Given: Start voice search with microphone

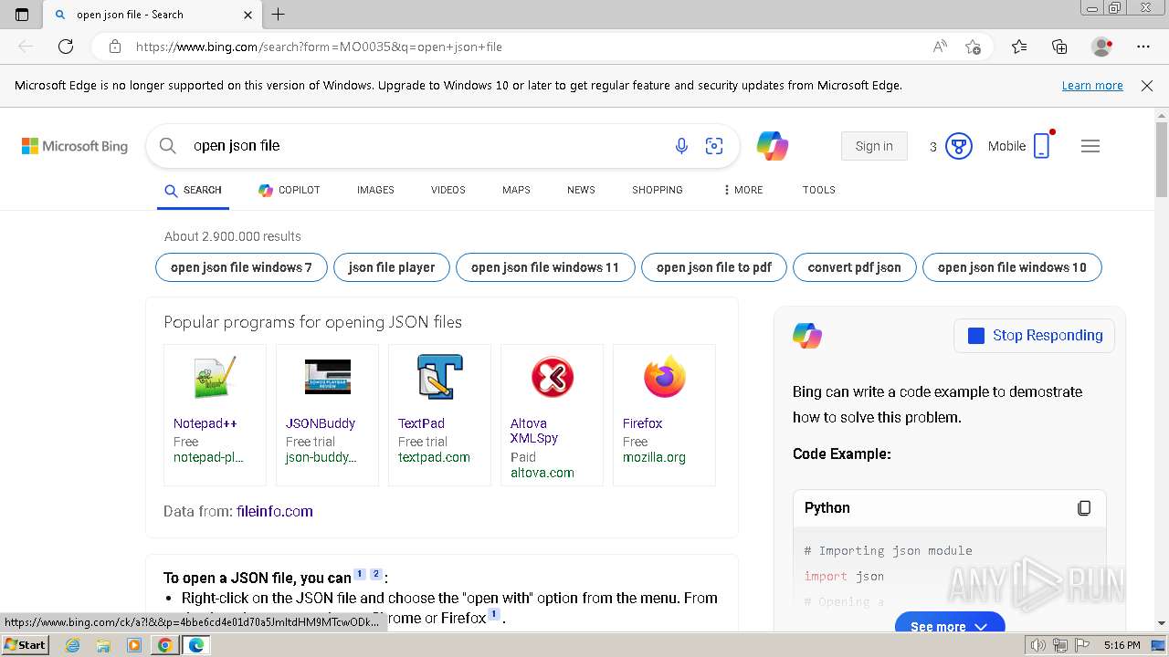Looking at the screenshot, I should (x=681, y=146).
